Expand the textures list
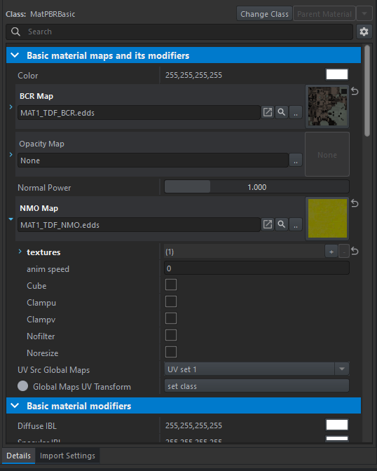377x471 pixels. pos(20,252)
